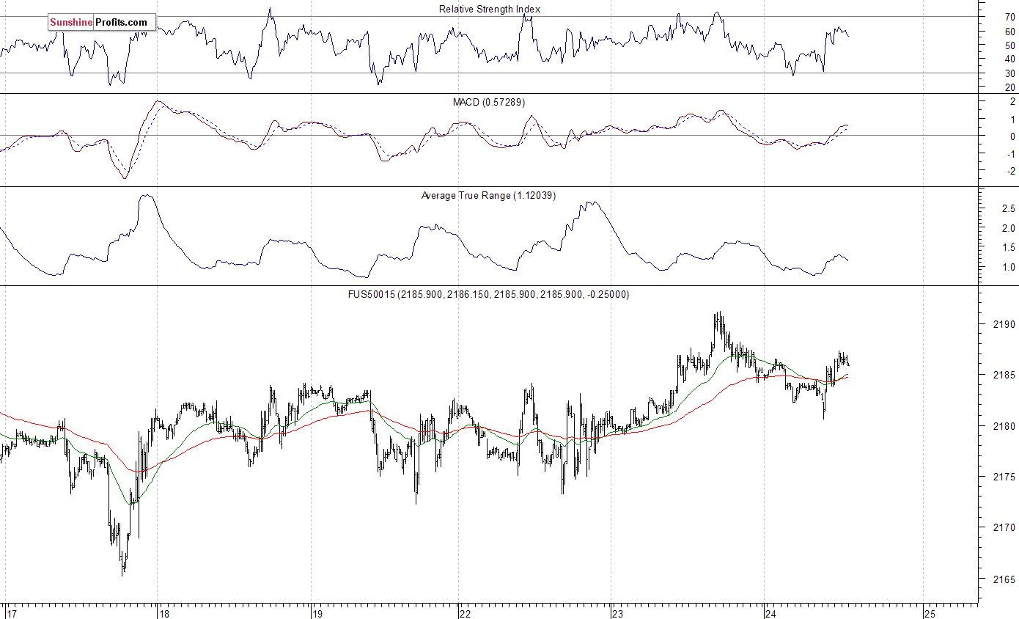Screen dimensions: 1019x619
Task: Click the 2170 price axis label
Action: click(x=1005, y=527)
